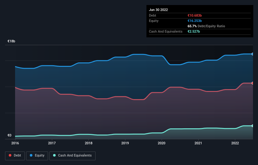Click the €16.253b equity value
Viewport: 258px width, 165px height.
[x=195, y=21]
